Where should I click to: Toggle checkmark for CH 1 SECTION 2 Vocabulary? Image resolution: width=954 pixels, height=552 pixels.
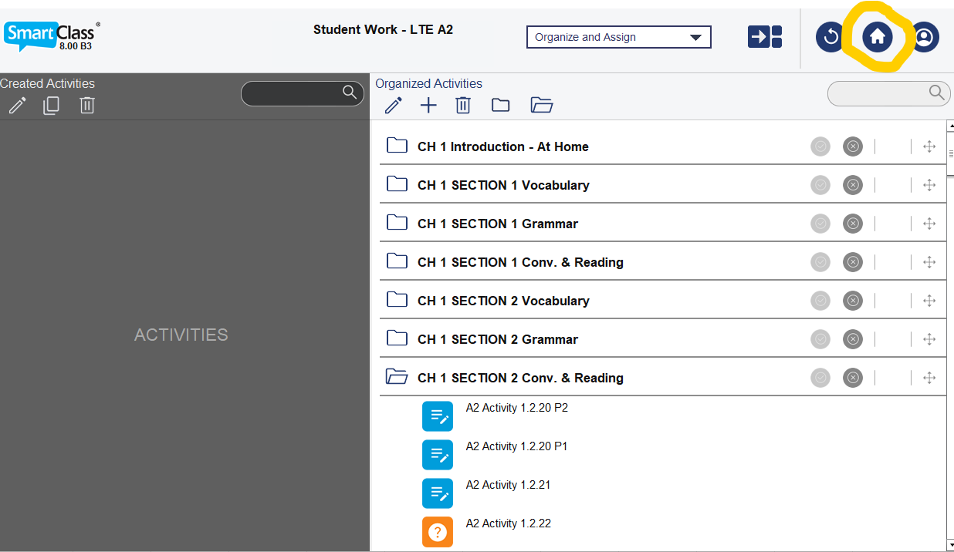coord(820,301)
